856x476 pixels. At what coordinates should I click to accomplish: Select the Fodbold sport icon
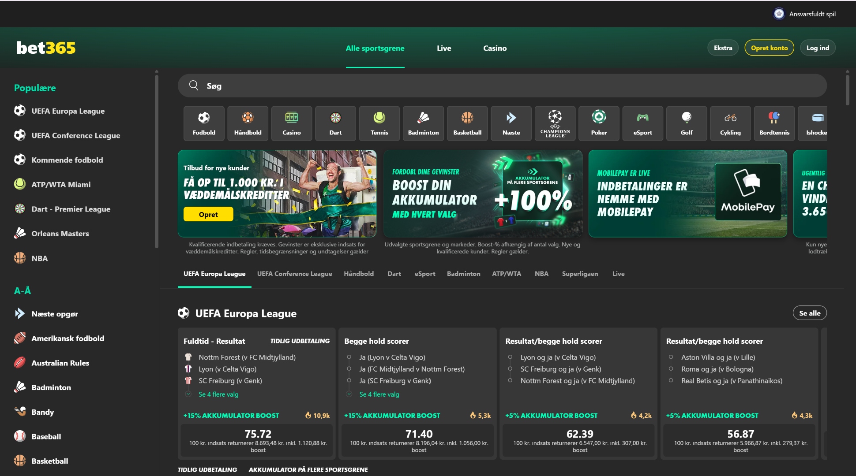203,123
